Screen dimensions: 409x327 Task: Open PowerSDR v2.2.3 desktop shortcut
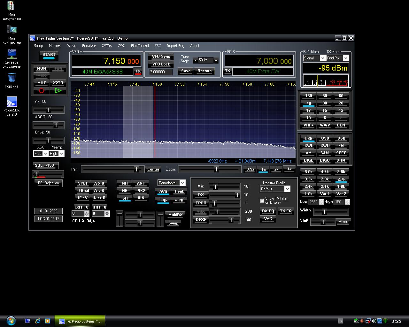point(12,106)
